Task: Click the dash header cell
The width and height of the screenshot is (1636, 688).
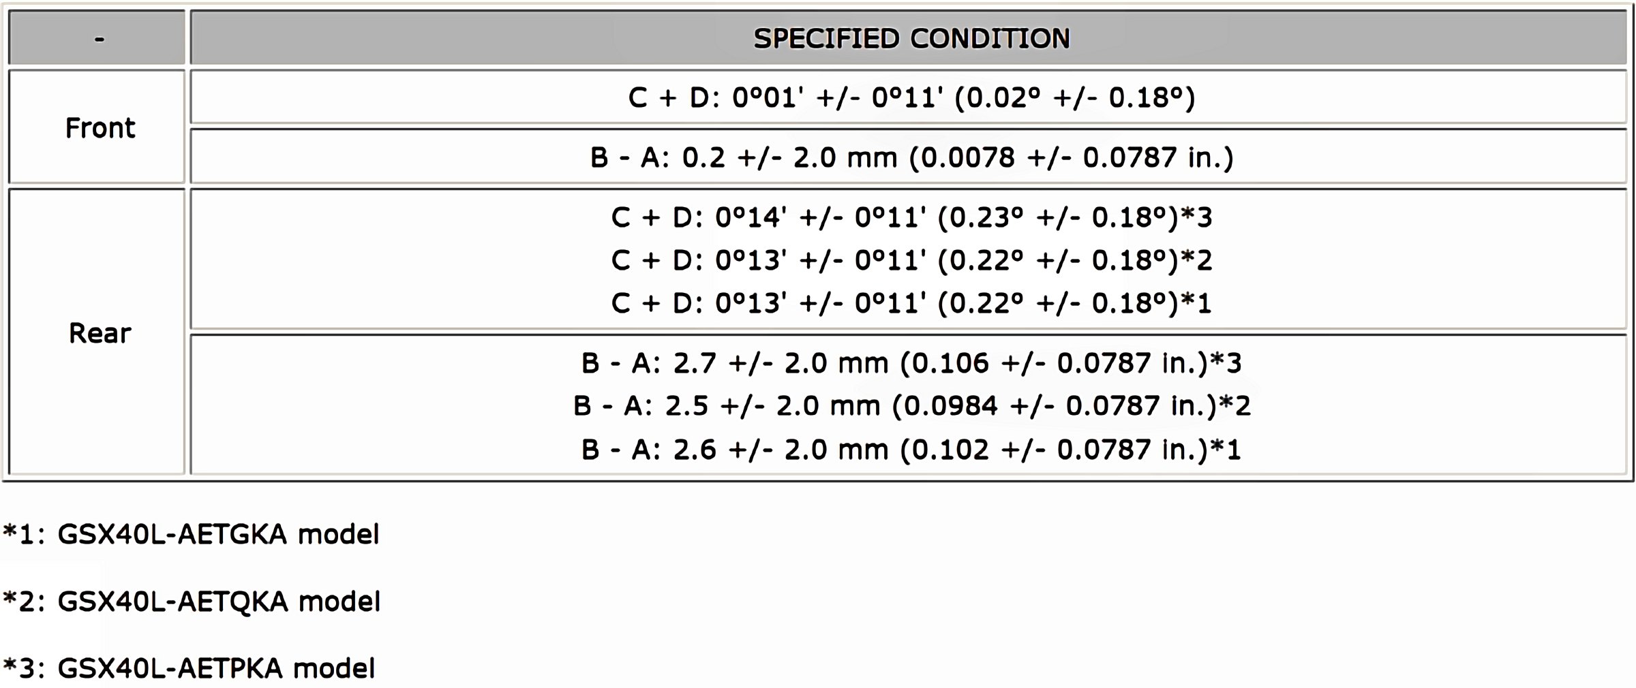Action: pos(100,39)
